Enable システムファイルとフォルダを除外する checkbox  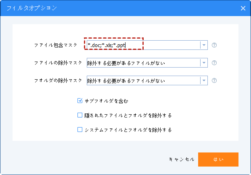coord(80,130)
